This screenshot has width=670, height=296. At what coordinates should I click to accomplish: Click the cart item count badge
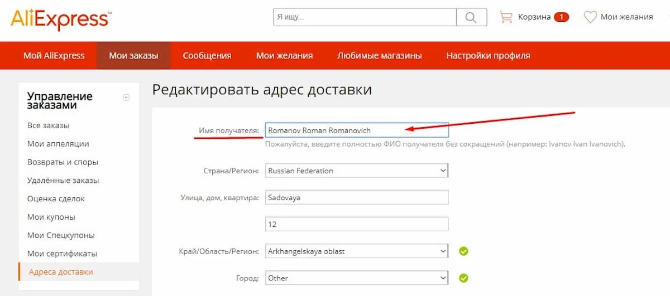(561, 17)
